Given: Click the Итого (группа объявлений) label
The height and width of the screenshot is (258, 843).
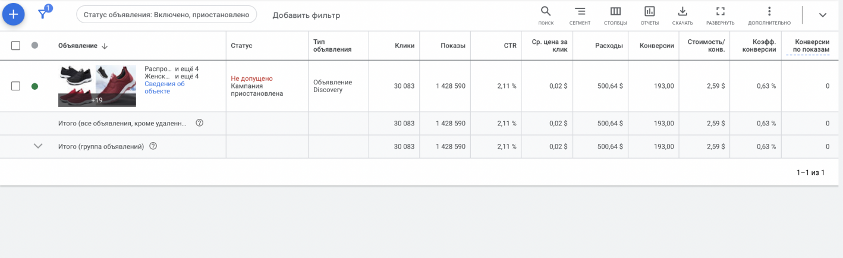Looking at the screenshot, I should pos(101,146).
